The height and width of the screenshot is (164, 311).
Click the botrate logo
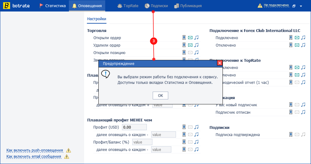[x=16, y=6]
